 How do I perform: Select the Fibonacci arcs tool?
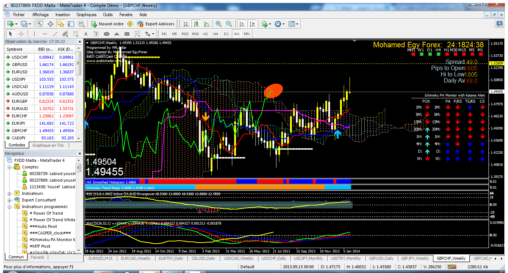[137, 34]
